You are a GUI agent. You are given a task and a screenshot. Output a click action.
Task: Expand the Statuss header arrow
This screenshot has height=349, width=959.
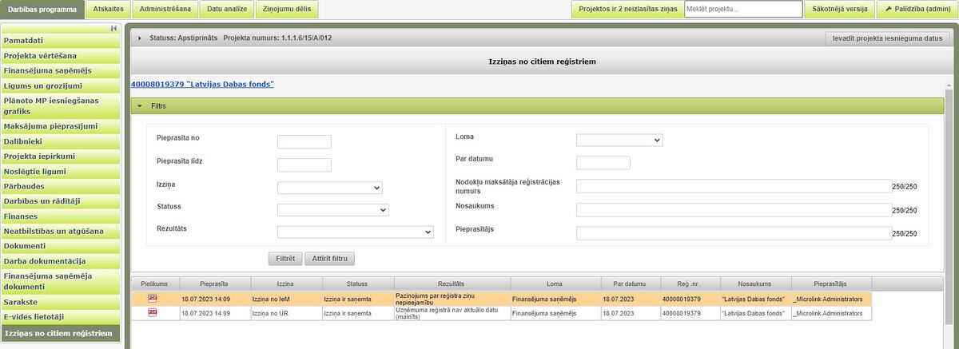tap(140, 38)
